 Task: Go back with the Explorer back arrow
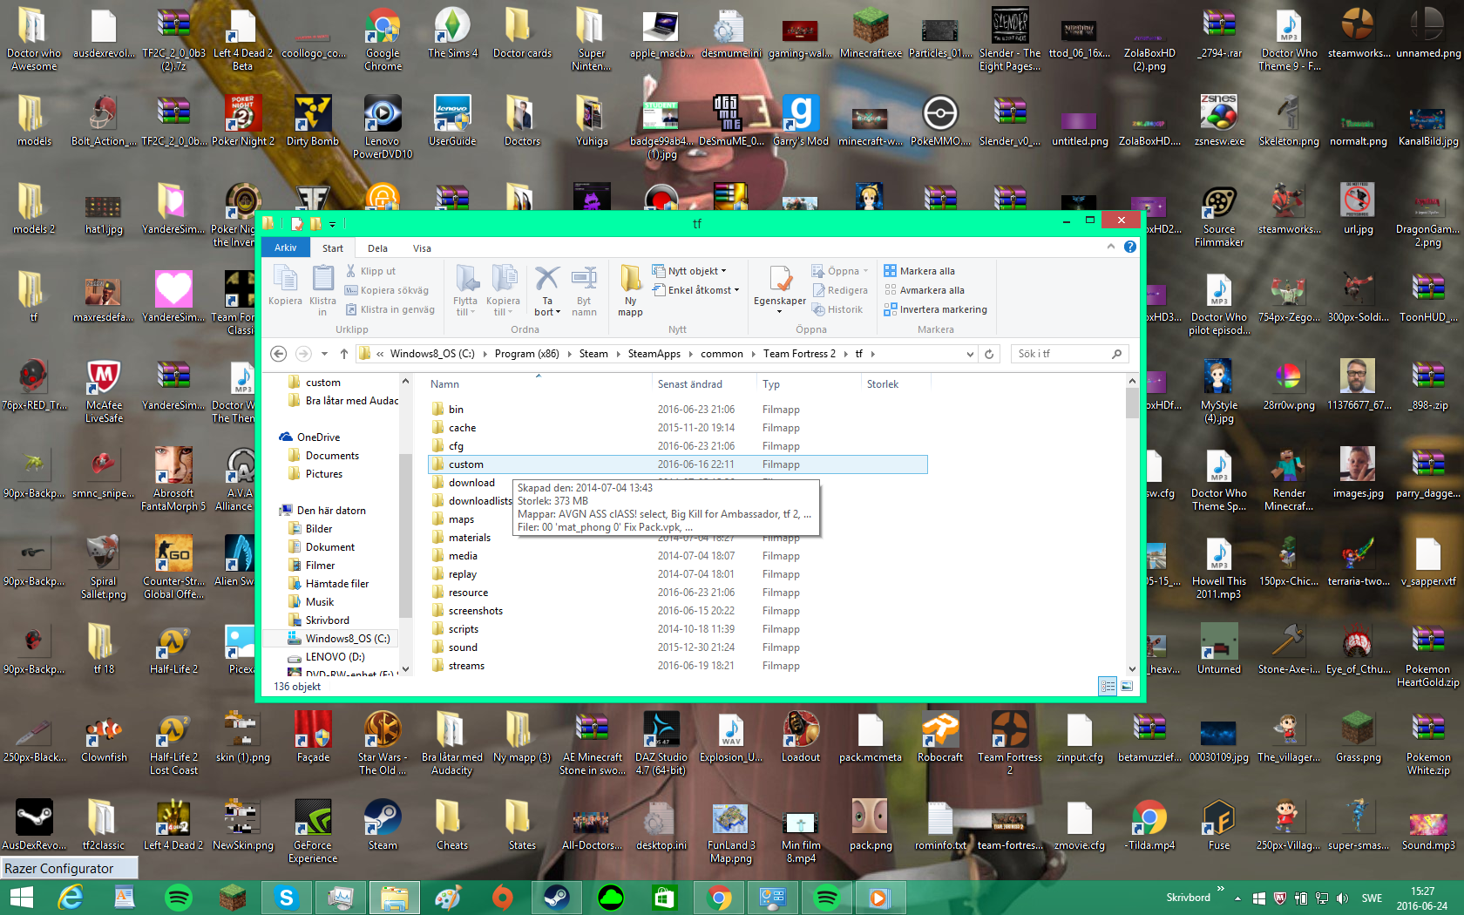[278, 354]
